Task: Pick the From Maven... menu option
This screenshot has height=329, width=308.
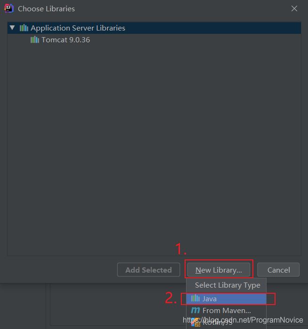Action: (227, 310)
